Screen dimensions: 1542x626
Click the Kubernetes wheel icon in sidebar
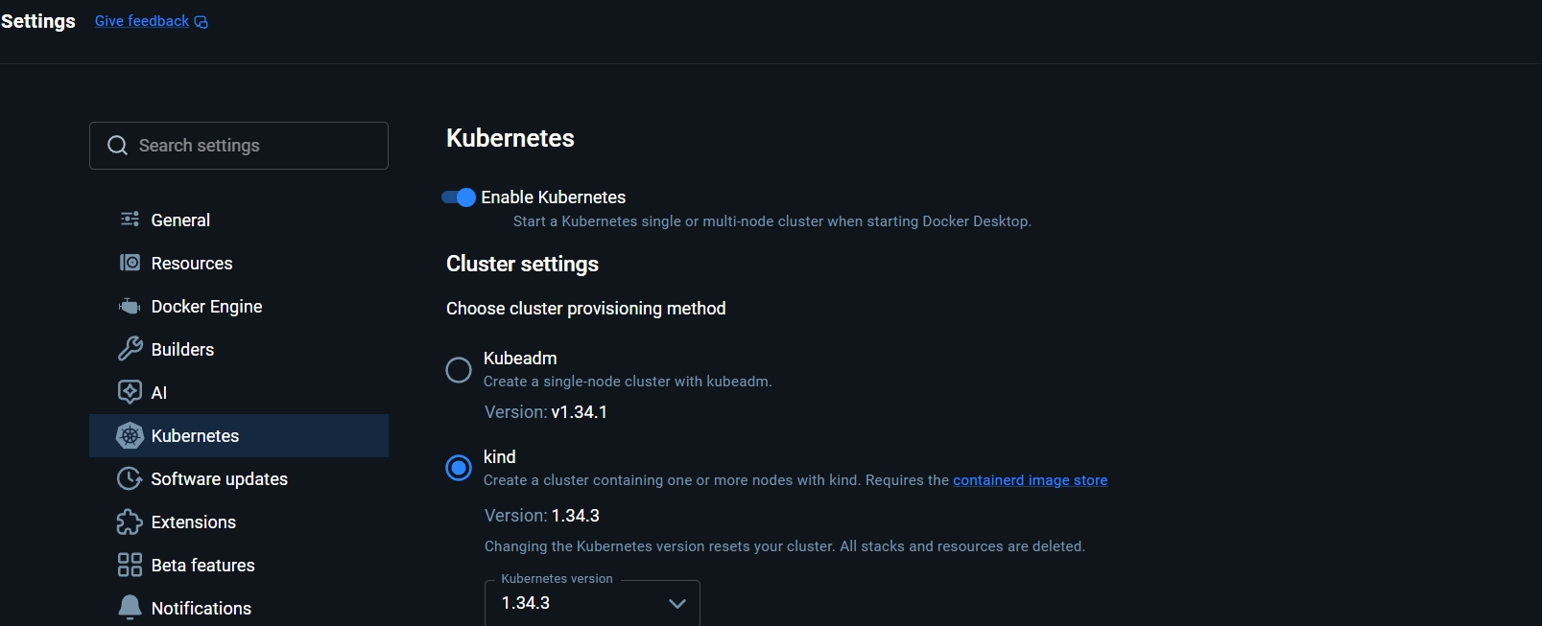(130, 435)
